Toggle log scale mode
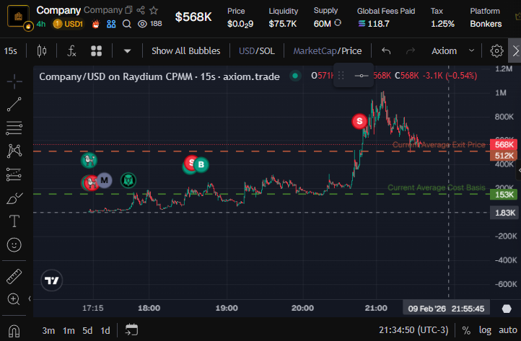The width and height of the screenshot is (521, 341). pyautogui.click(x=485, y=330)
